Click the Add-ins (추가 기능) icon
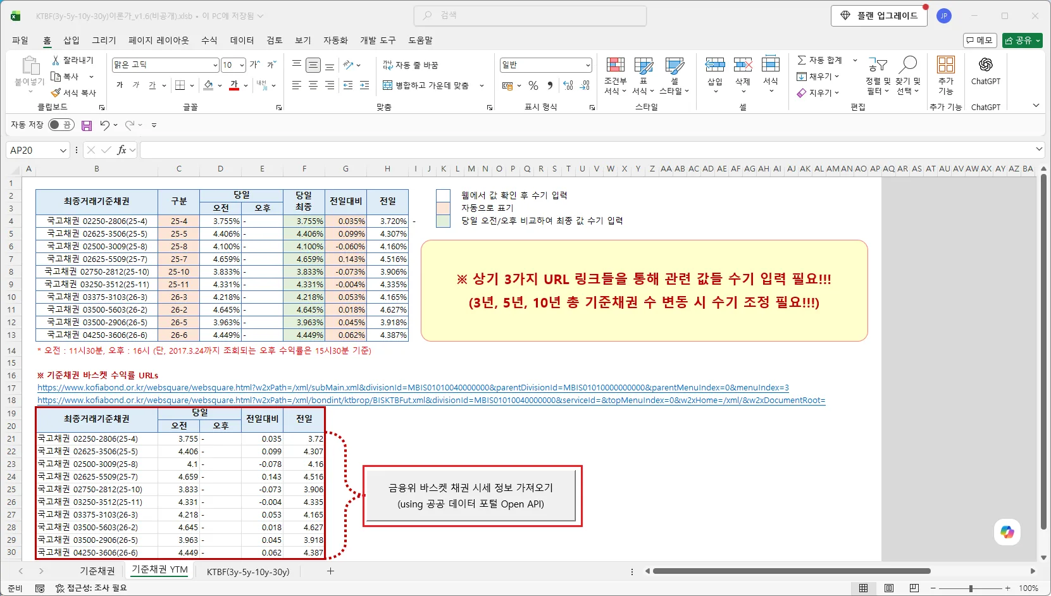 pos(946,65)
